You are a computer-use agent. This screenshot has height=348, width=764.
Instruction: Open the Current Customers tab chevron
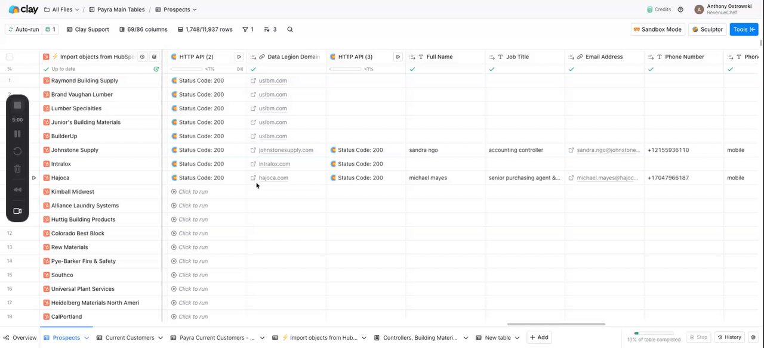160,337
